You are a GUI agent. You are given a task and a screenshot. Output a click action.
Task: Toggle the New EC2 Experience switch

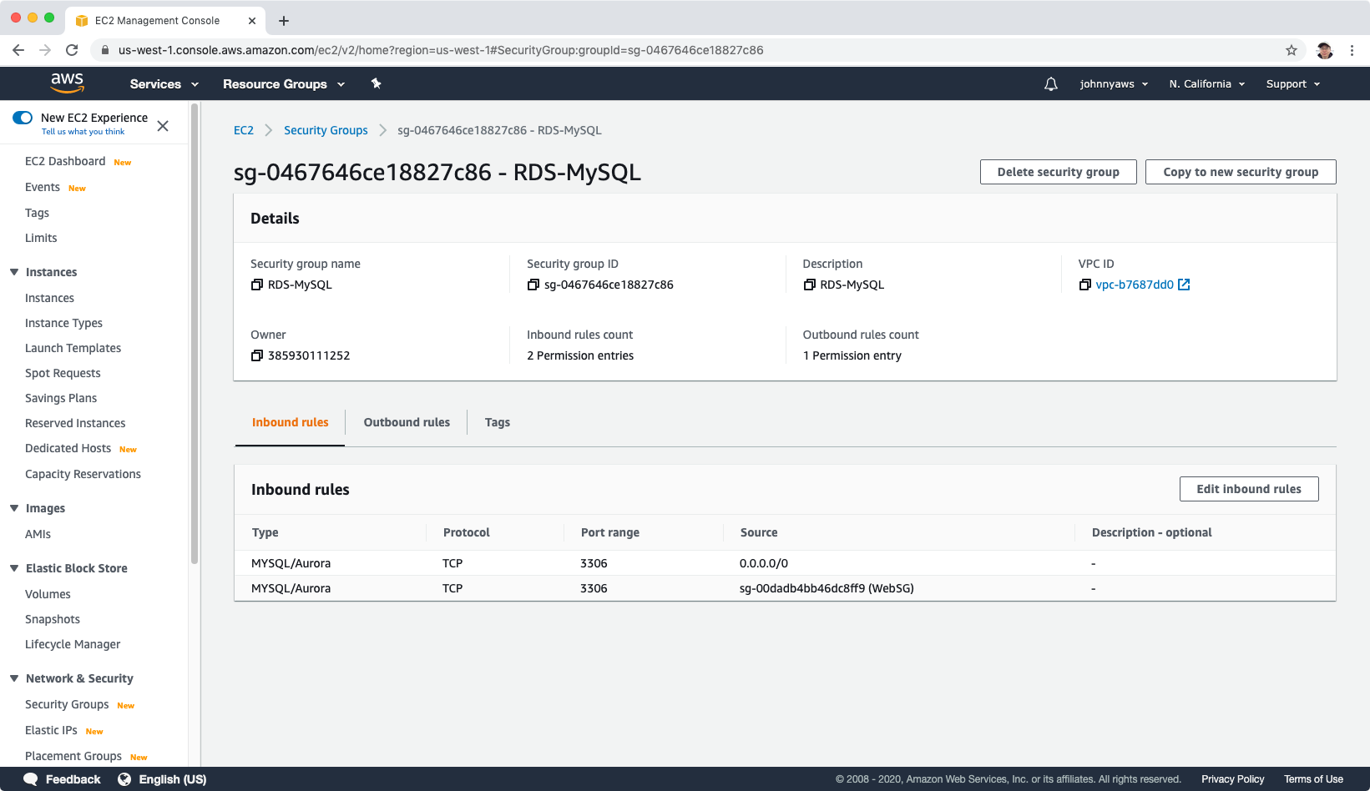coord(23,118)
